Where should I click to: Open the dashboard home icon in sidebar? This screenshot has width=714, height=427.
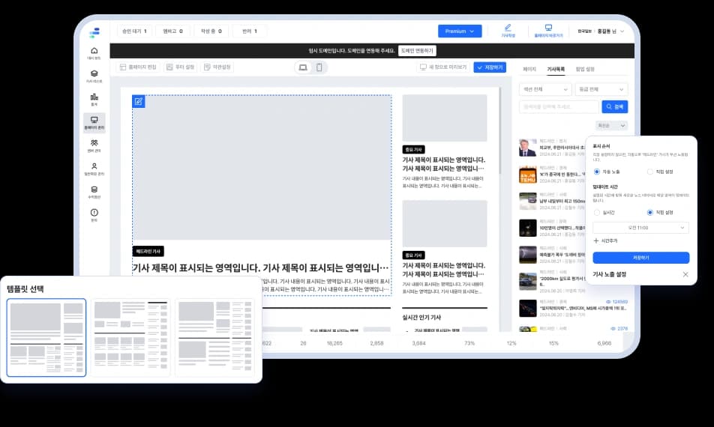point(94,52)
